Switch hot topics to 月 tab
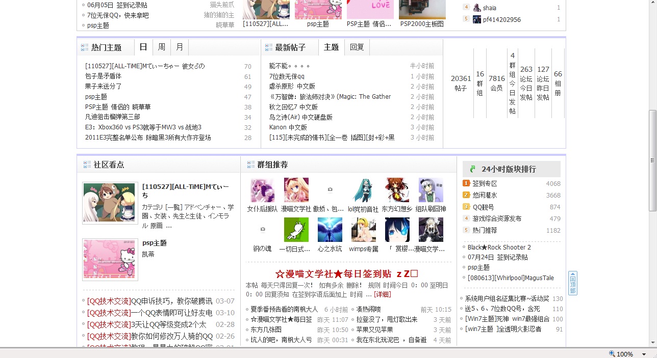Screen dimensions: 657x358 pyautogui.click(x=180, y=47)
